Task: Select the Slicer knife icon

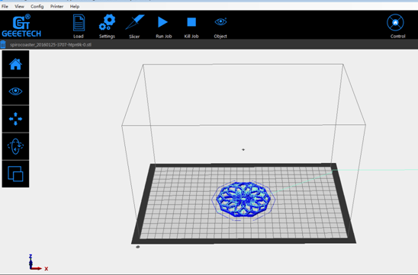Action: pos(134,22)
